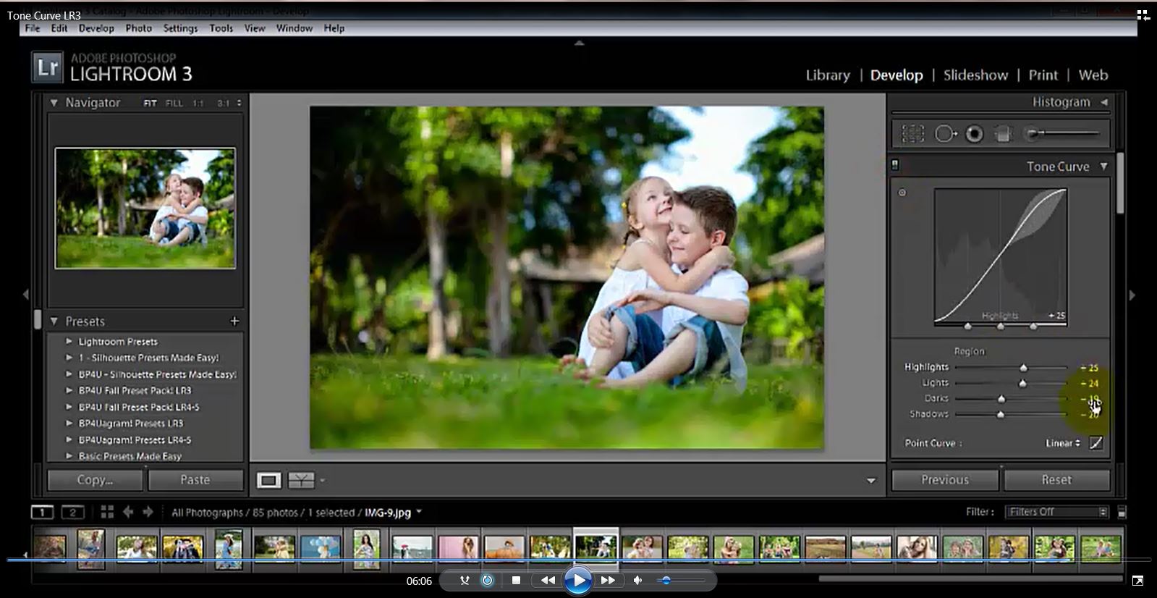This screenshot has width=1157, height=598.
Task: Select the Spot Removal tool
Action: (x=945, y=134)
